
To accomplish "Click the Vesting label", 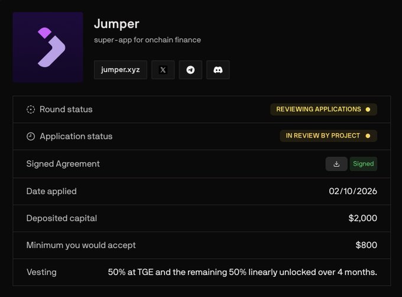I will pos(41,272).
